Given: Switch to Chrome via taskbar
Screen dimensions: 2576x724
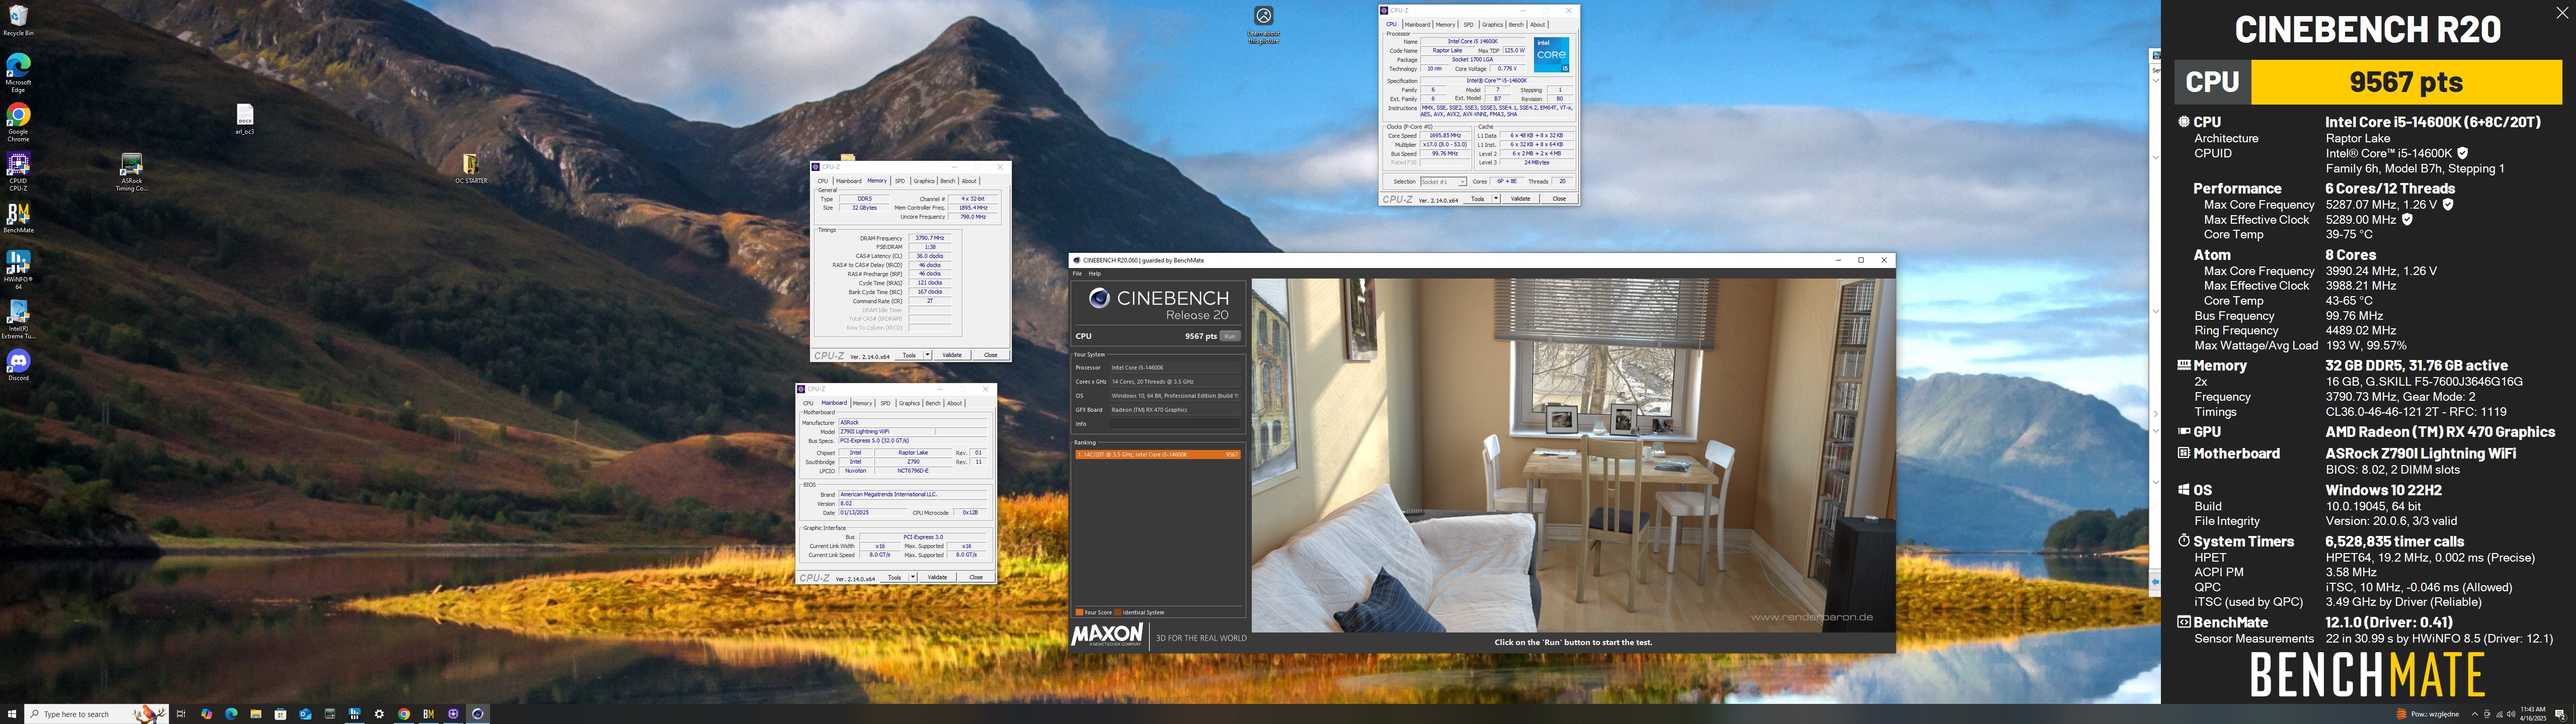Looking at the screenshot, I should click(404, 714).
